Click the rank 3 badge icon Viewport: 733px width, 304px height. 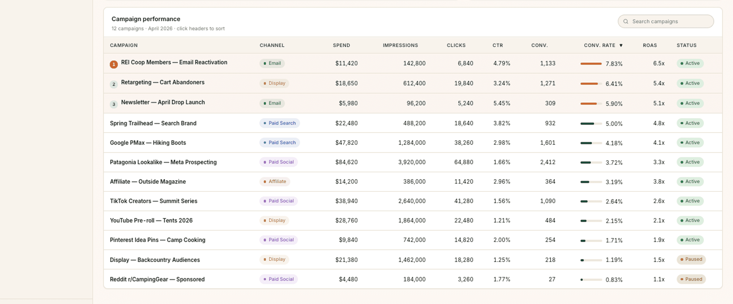click(x=114, y=104)
